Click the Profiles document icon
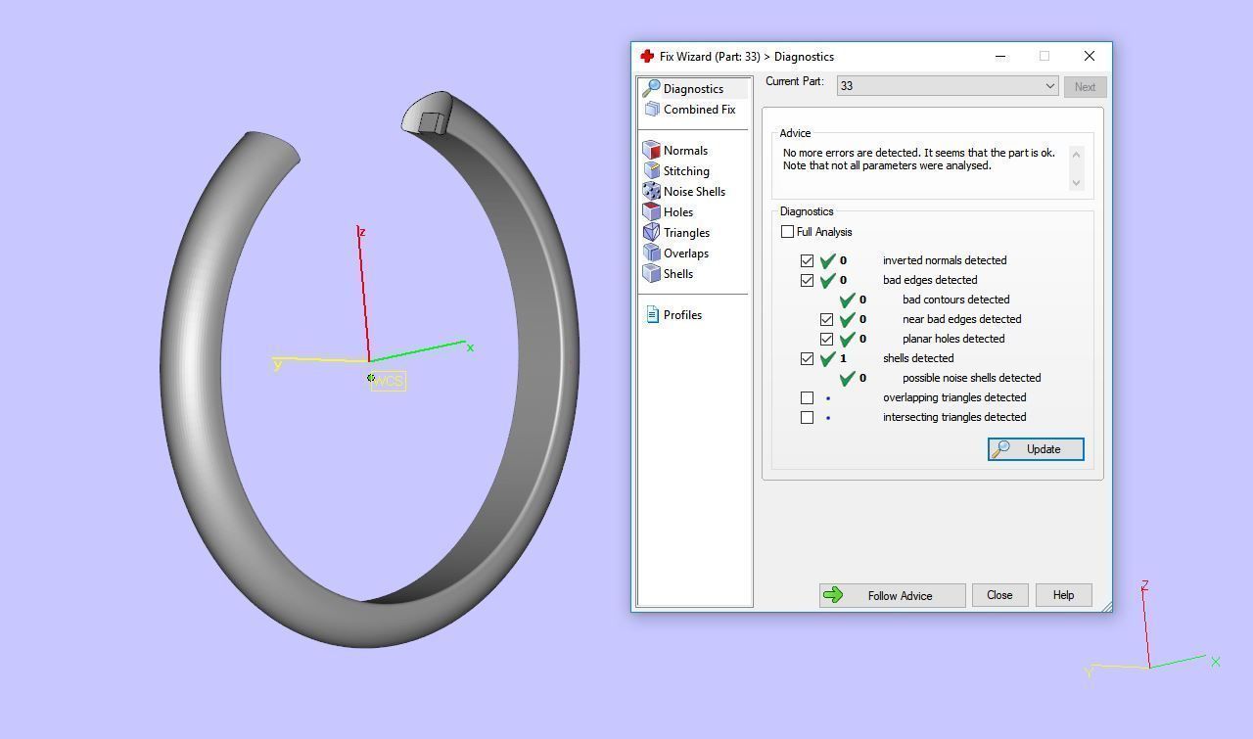This screenshot has width=1253, height=739. pos(653,315)
